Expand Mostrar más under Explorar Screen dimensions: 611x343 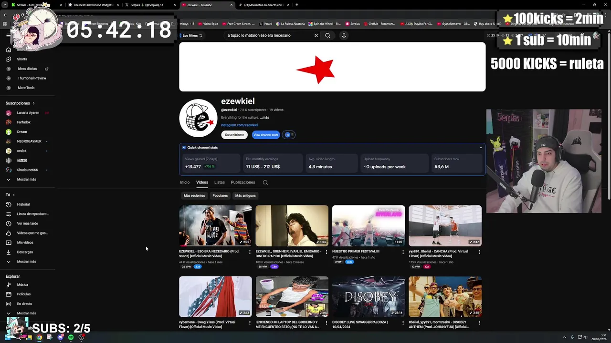pyautogui.click(x=26, y=313)
